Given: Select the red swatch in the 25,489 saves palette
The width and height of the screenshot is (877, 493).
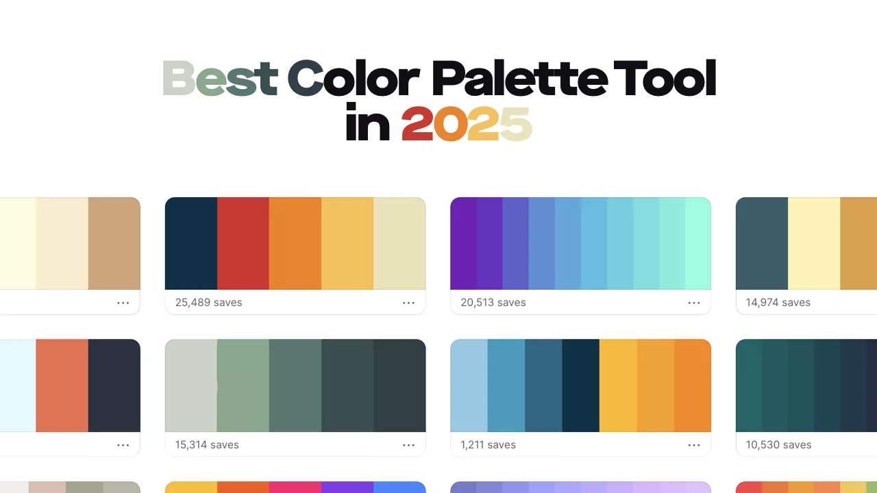Looking at the screenshot, I should point(243,243).
